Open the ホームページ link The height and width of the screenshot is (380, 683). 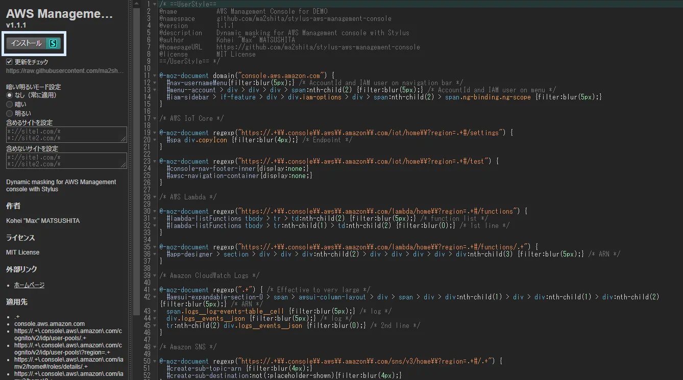(29, 285)
